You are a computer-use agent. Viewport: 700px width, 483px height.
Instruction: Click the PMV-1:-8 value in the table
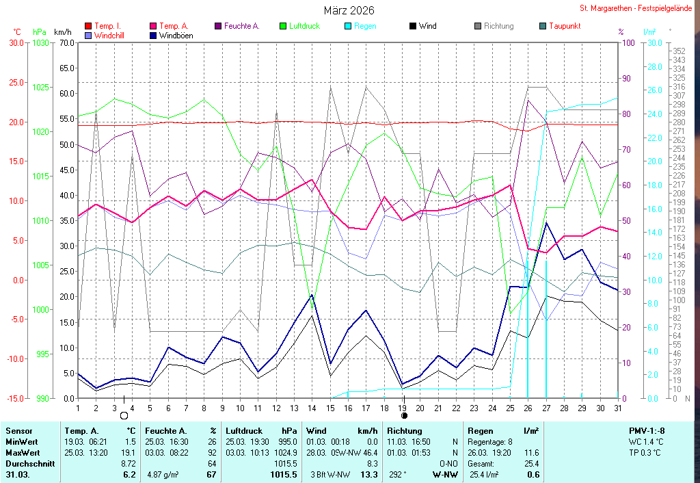coord(647,431)
